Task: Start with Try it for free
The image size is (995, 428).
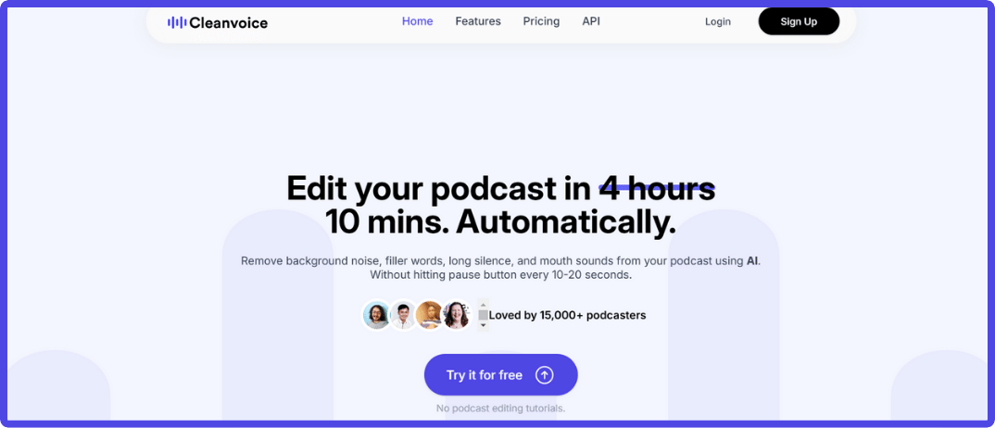Action: [500, 375]
